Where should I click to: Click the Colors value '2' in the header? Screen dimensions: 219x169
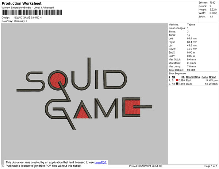tap(210, 6)
